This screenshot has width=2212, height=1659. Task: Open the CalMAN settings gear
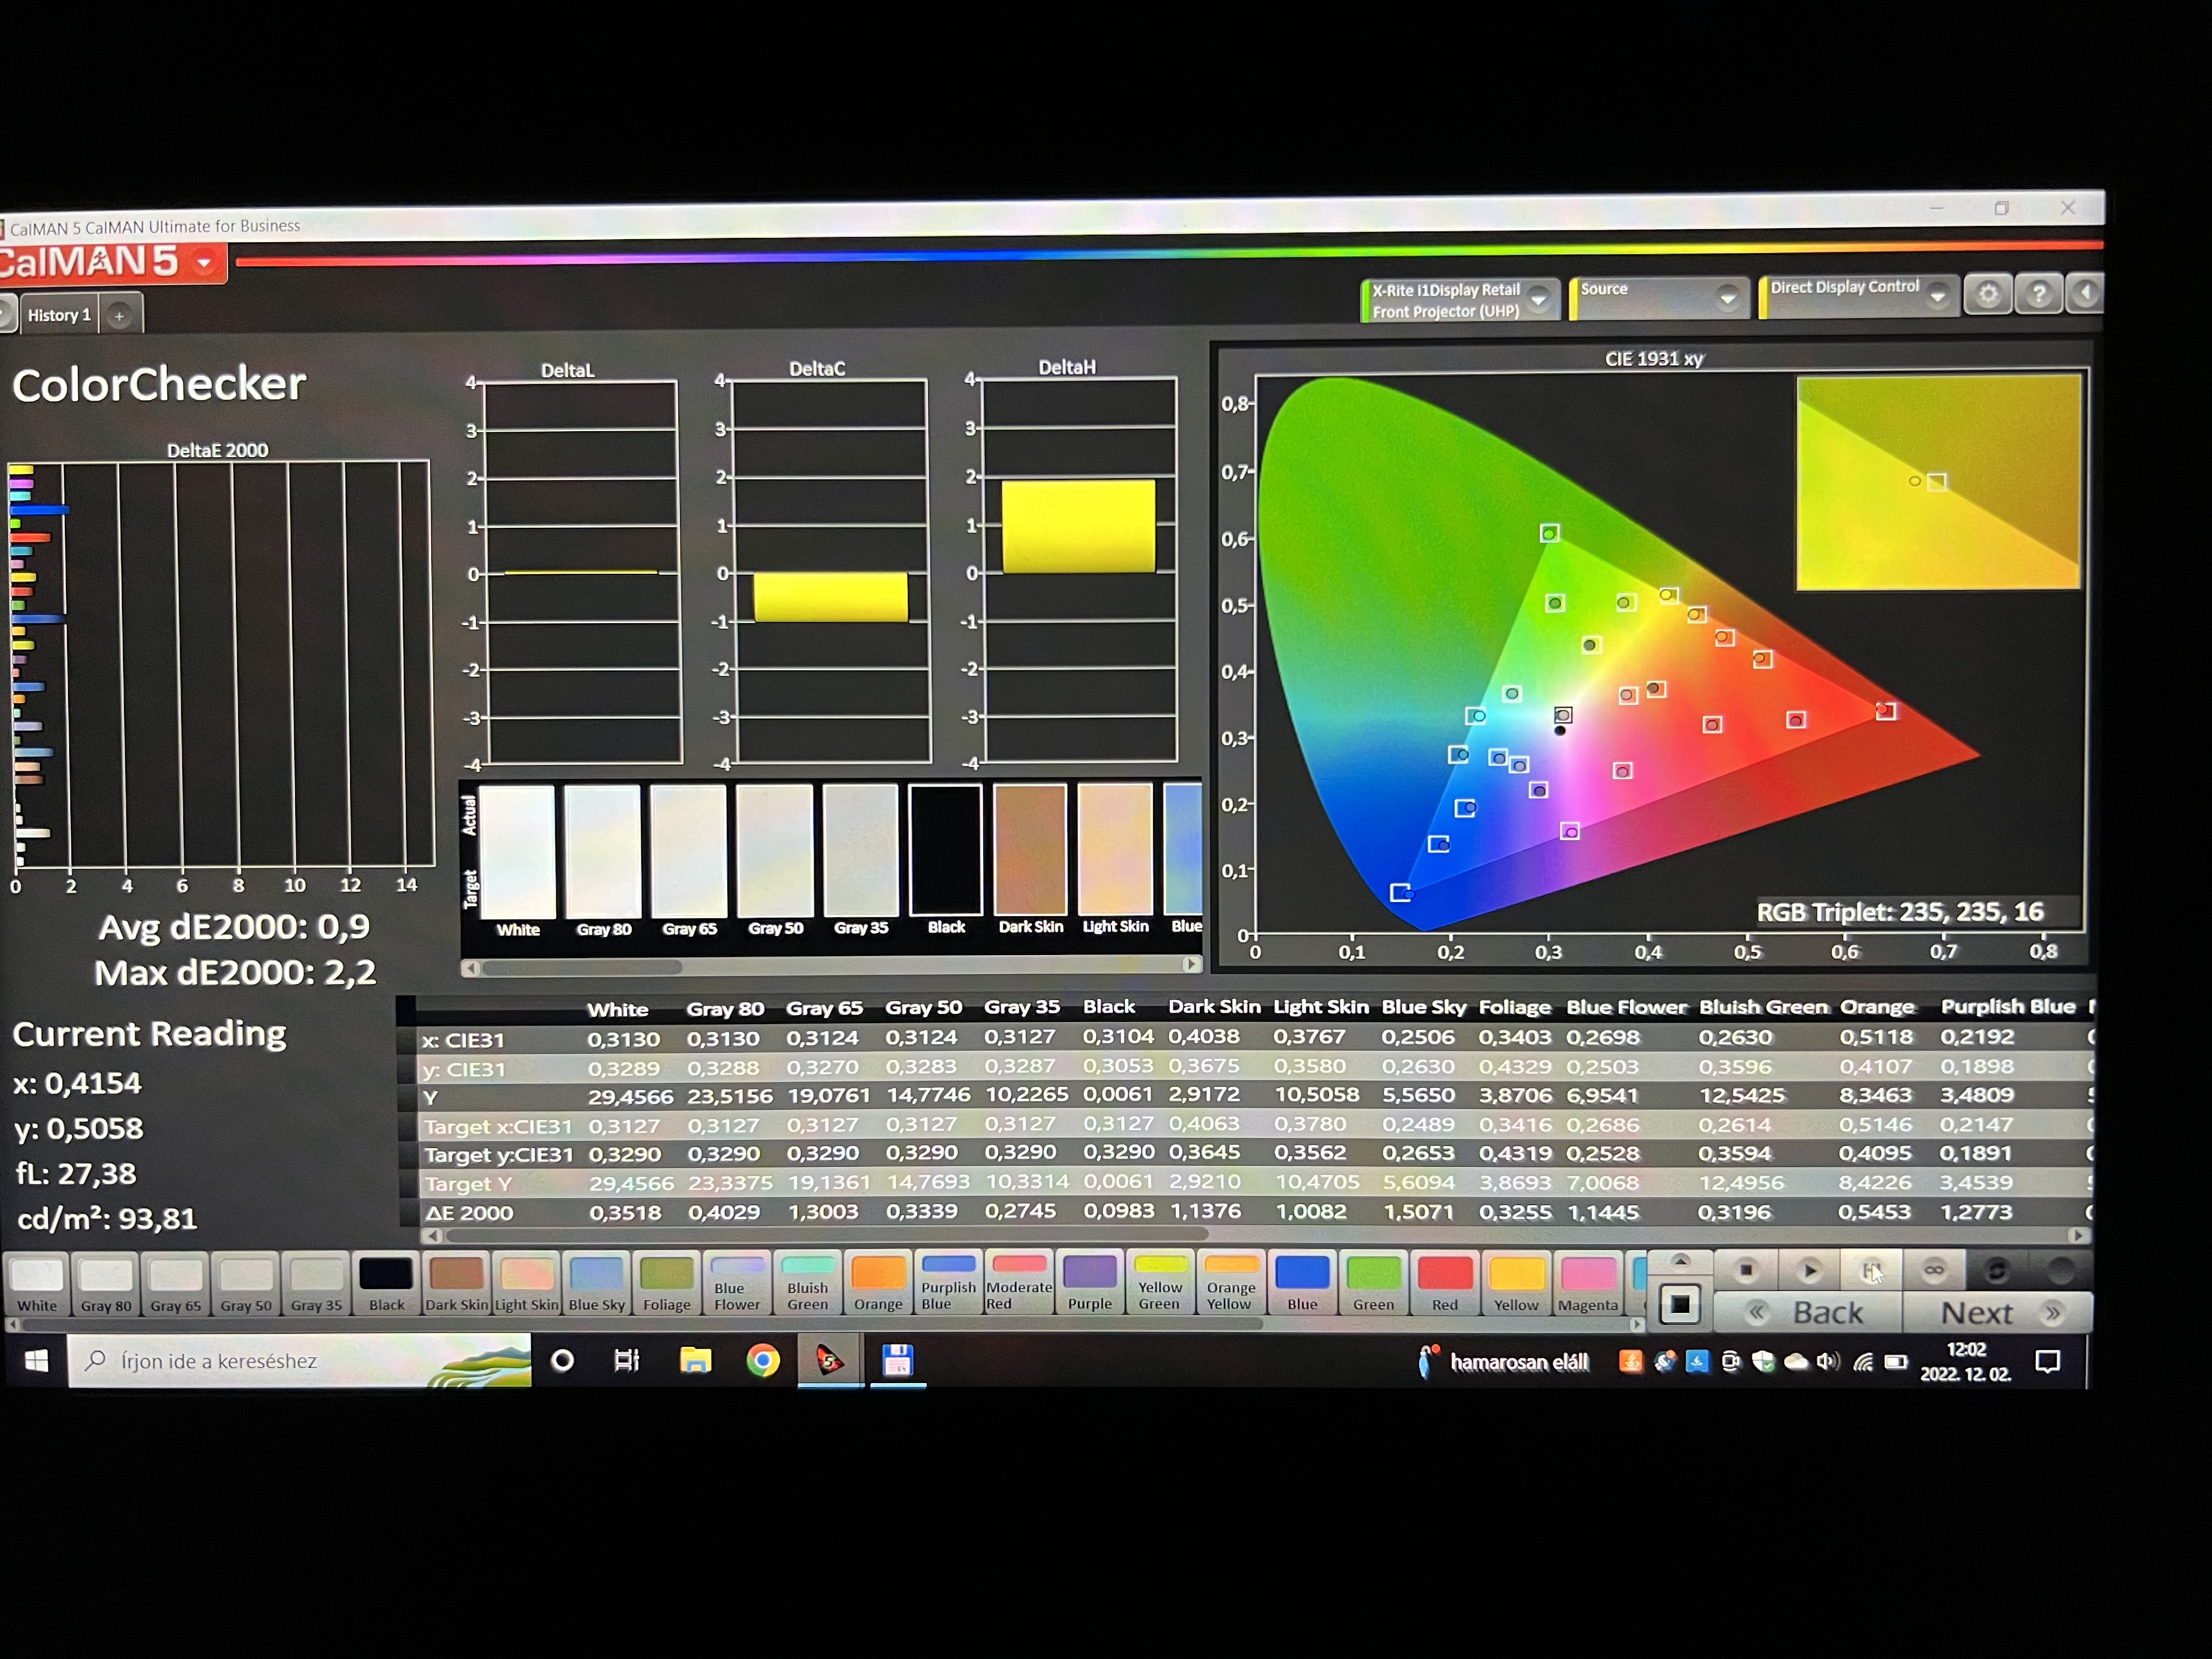[x=1988, y=295]
